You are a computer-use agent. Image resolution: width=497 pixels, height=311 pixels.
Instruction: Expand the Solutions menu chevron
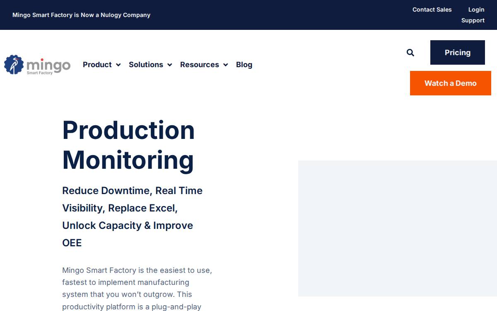[x=169, y=65]
